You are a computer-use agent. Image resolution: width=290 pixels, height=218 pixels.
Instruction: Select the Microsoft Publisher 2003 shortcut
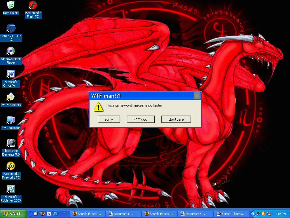coord(11,194)
